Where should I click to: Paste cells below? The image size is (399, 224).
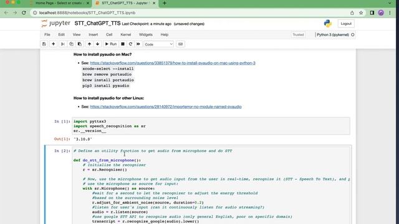(80, 44)
